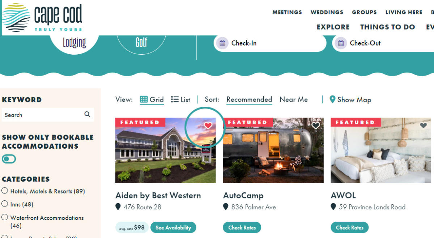The image size is (434, 238).
Task: Select Hotels, Motels & Resorts radio option
Action: coord(5,191)
